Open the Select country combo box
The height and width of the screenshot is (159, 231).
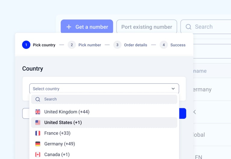coord(104,88)
